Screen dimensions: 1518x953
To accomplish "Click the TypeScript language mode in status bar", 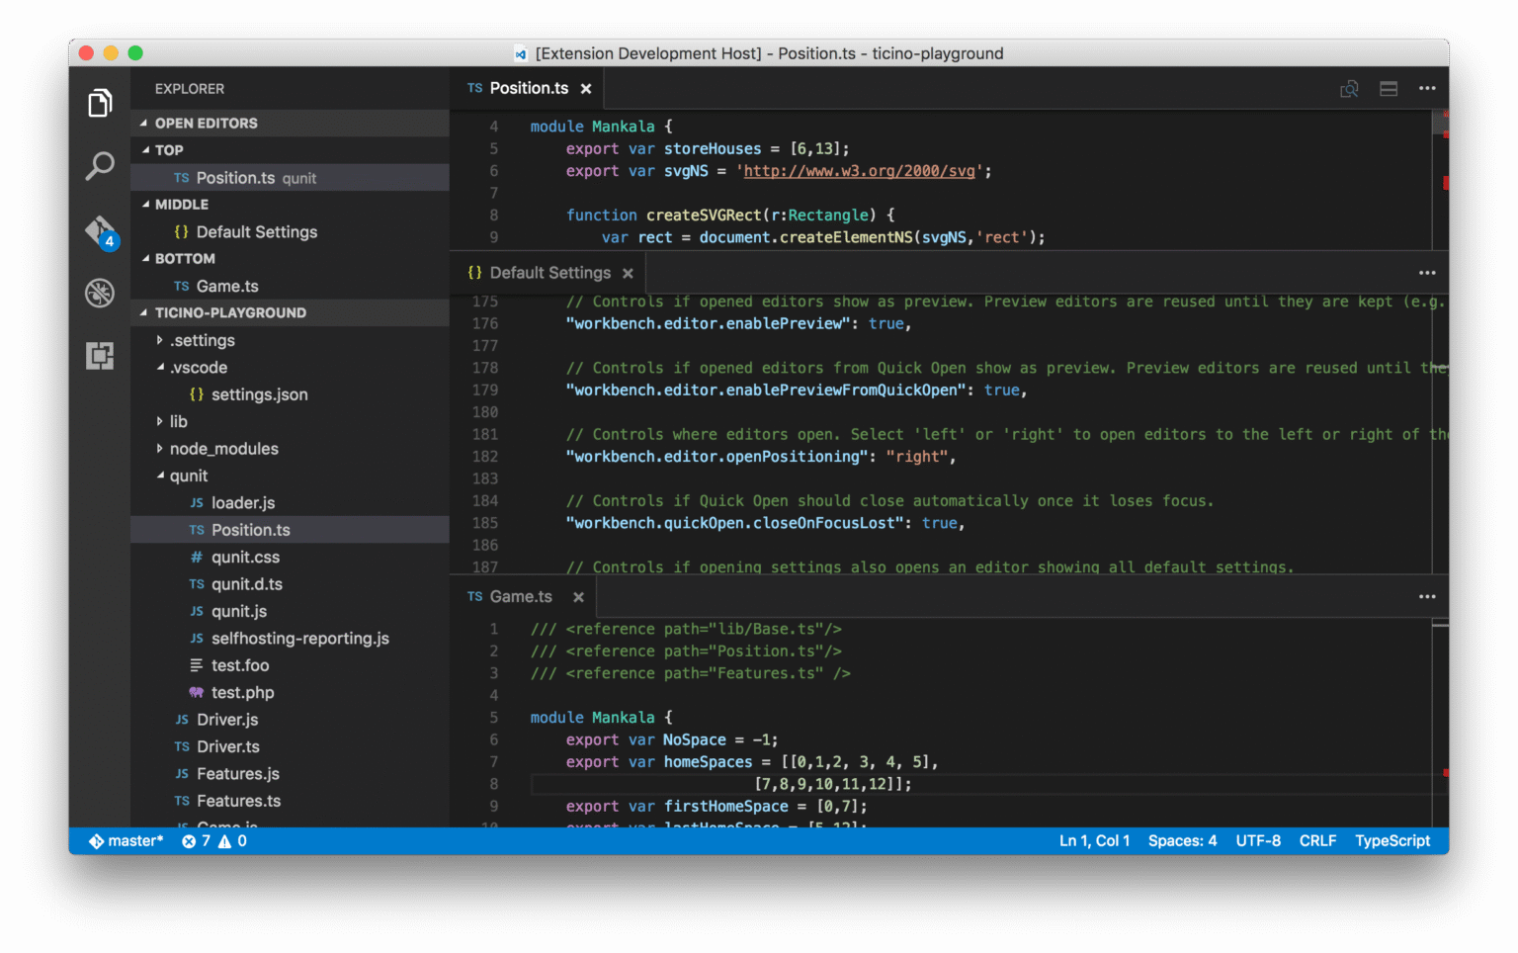I will click(1392, 841).
